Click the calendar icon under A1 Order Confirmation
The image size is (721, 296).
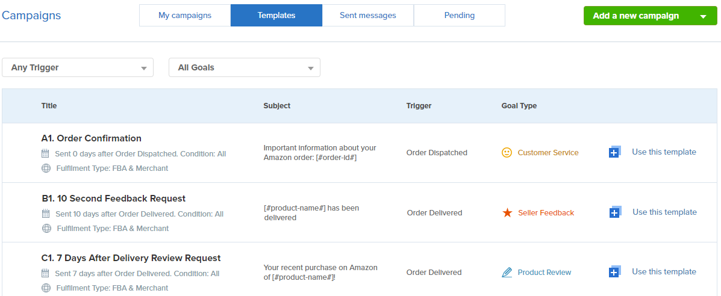click(46, 154)
